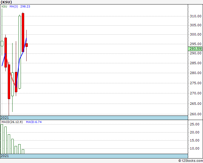The height and width of the screenshot is (163, 203).
Task: Click the tallest MACD histogram bar near 25
Action: coord(2,139)
